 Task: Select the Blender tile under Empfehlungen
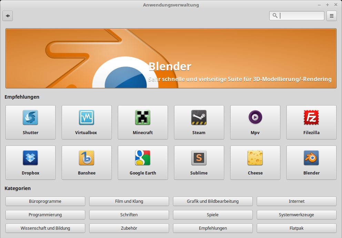311,162
